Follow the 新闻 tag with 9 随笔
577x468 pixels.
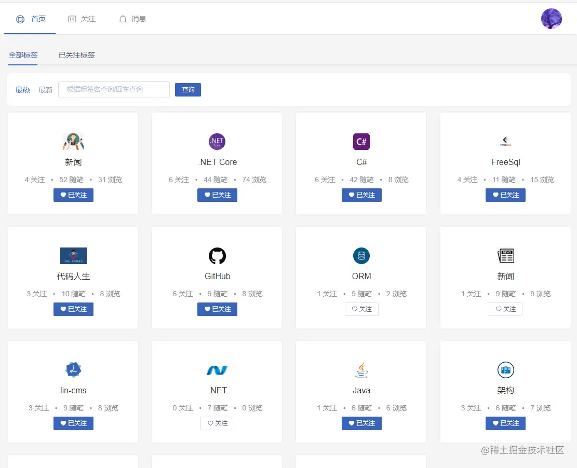pyautogui.click(x=506, y=309)
